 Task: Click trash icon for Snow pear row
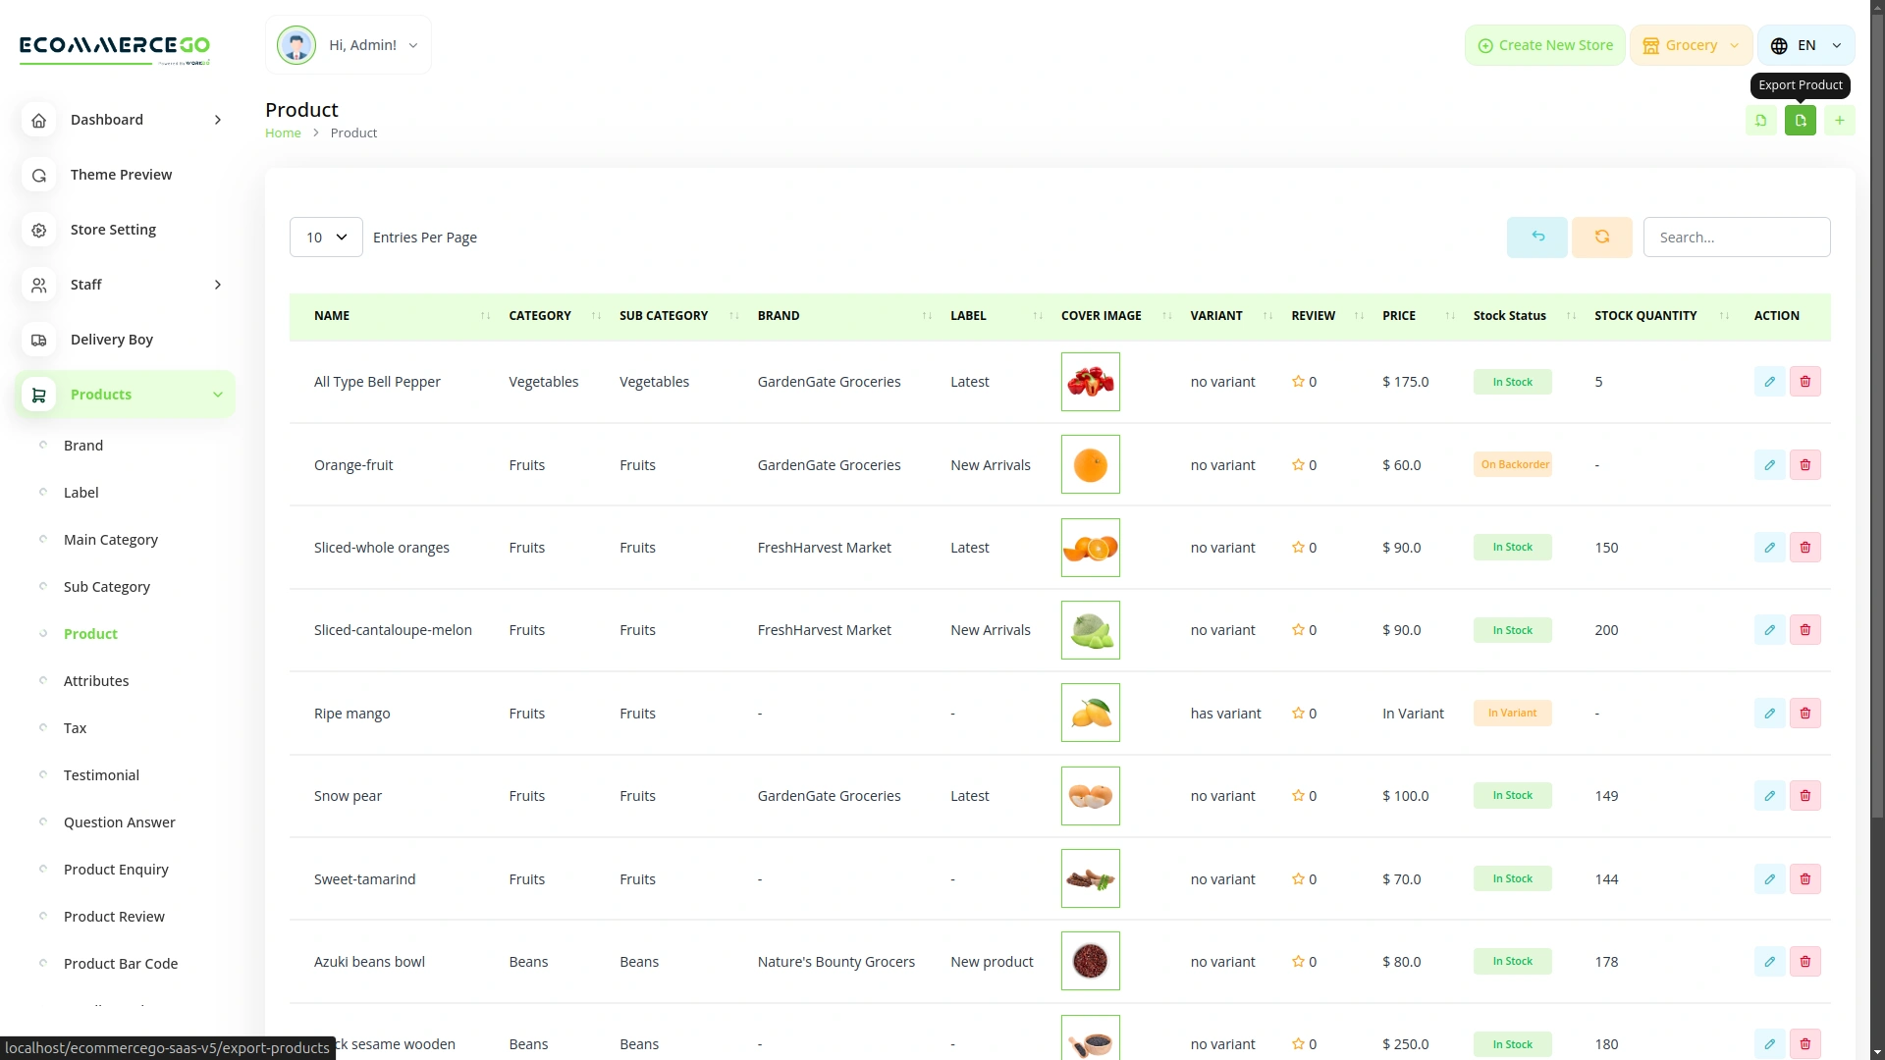(x=1804, y=796)
